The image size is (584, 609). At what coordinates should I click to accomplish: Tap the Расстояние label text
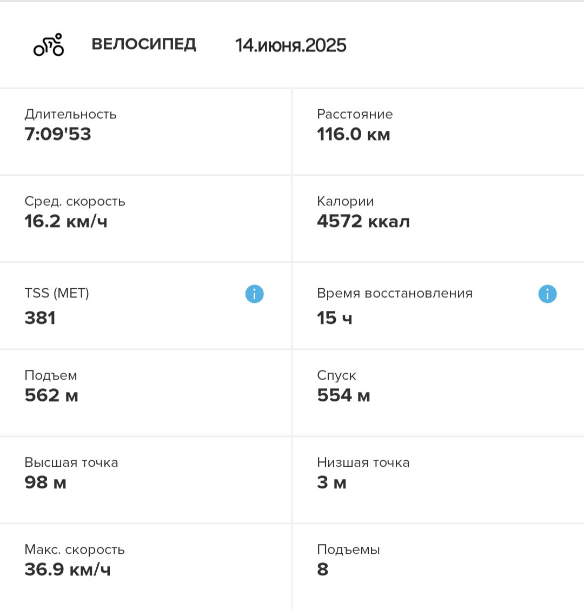[355, 114]
